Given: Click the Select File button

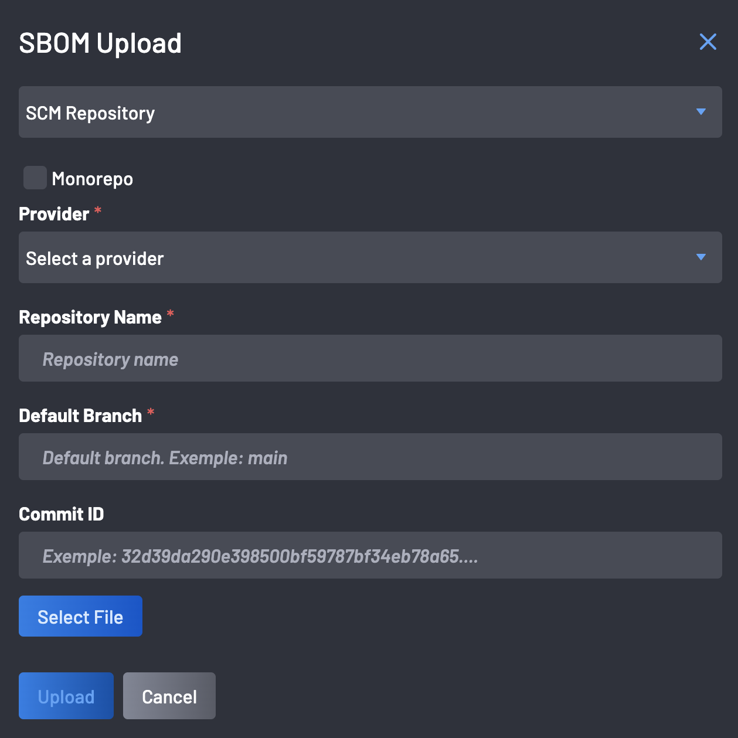Looking at the screenshot, I should point(80,616).
